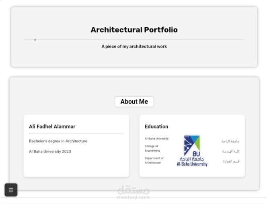Click the mostaql Arabic watermark logo
Viewport: 267px width, 204px height.
click(133, 190)
